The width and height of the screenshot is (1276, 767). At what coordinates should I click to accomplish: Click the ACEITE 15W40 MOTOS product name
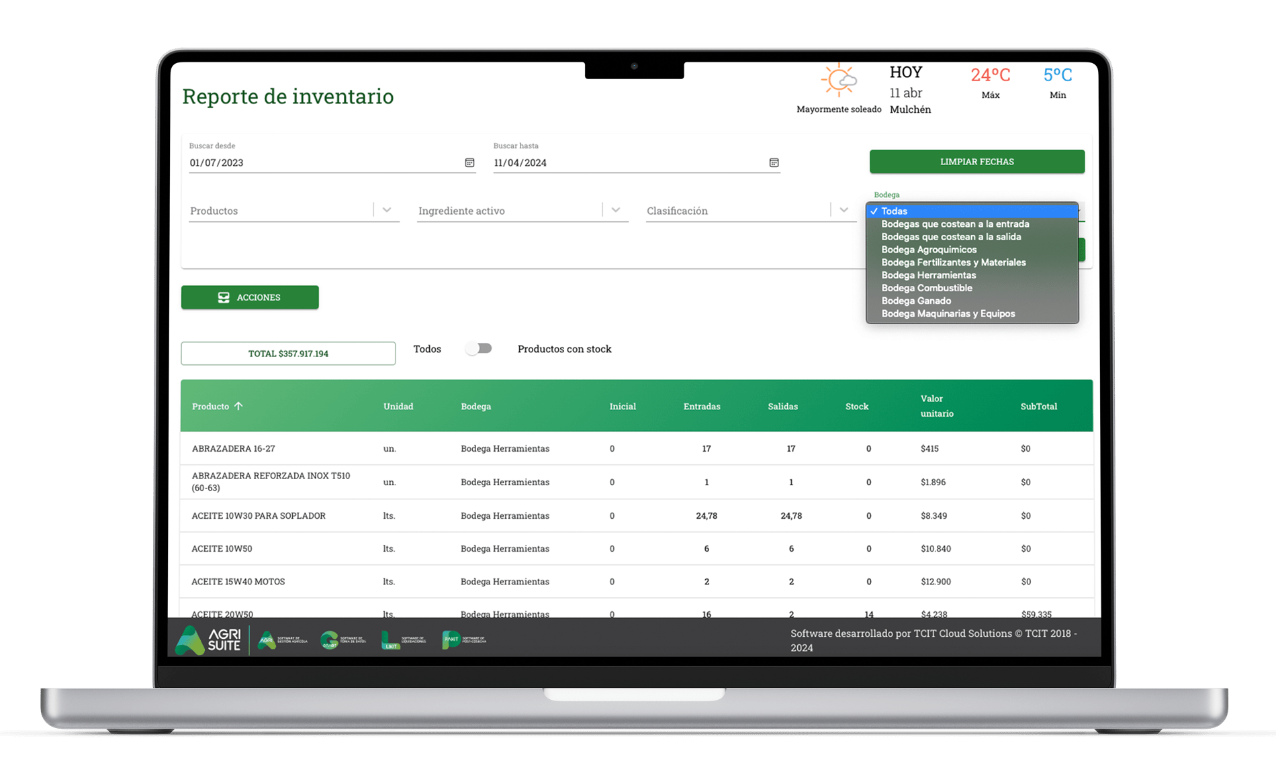(x=238, y=581)
